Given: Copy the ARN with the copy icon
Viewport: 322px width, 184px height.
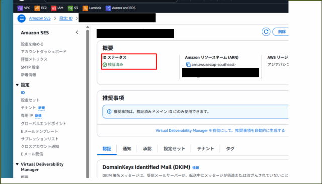Looking at the screenshot, I should [188, 65].
